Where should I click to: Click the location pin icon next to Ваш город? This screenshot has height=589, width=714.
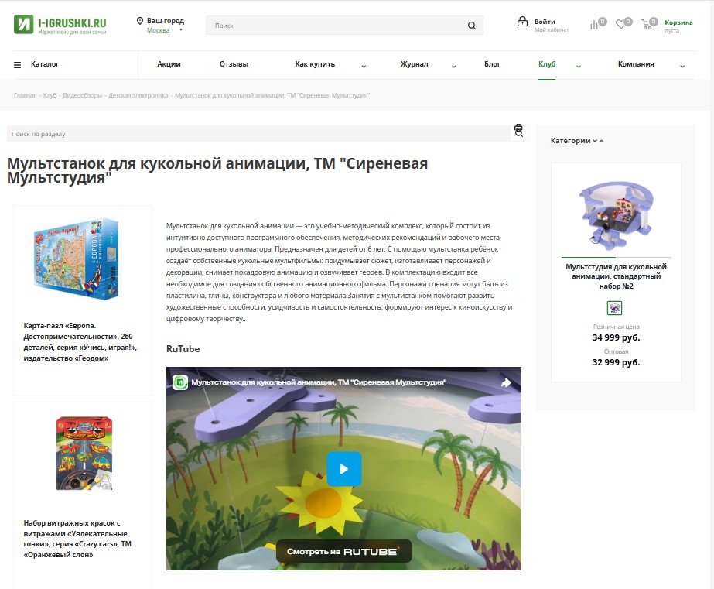(140, 21)
